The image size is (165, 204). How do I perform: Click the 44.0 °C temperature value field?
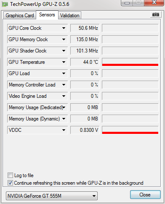click(x=85, y=62)
